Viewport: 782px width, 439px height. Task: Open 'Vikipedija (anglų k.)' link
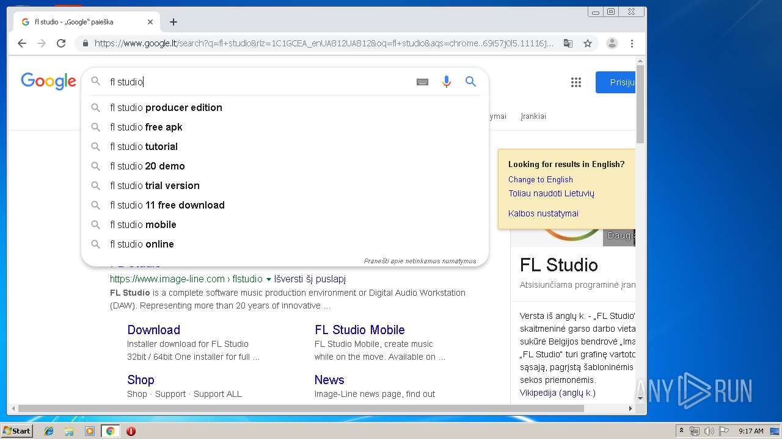coord(558,393)
